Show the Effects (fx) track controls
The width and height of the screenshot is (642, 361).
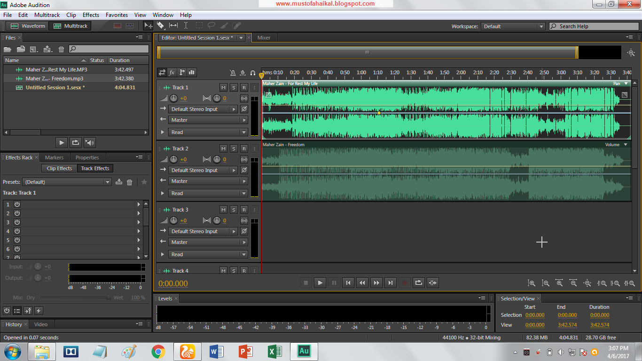pyautogui.click(x=172, y=72)
